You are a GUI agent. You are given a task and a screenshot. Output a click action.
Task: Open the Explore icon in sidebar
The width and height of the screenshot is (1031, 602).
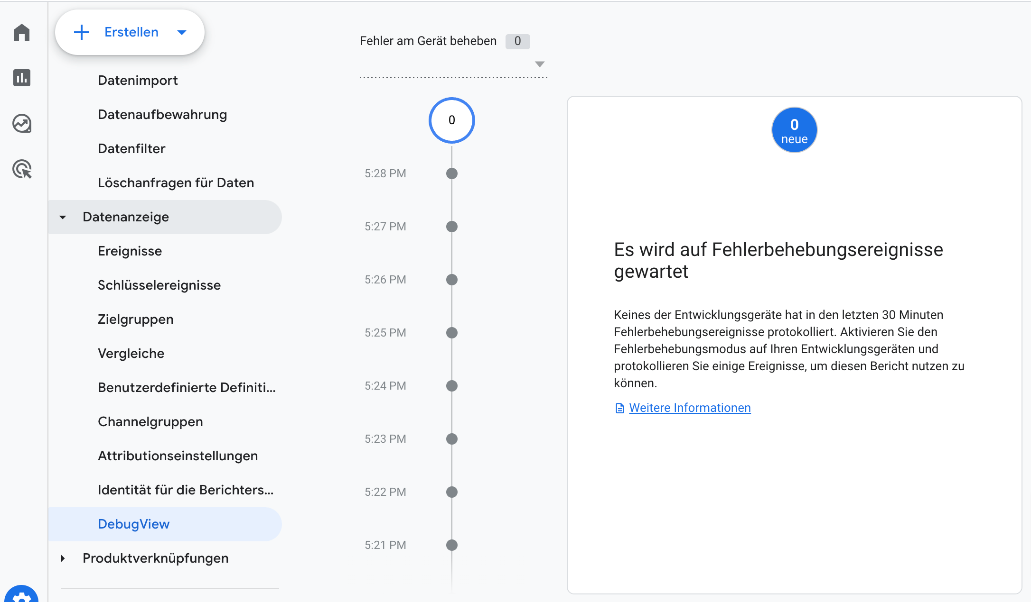(22, 124)
